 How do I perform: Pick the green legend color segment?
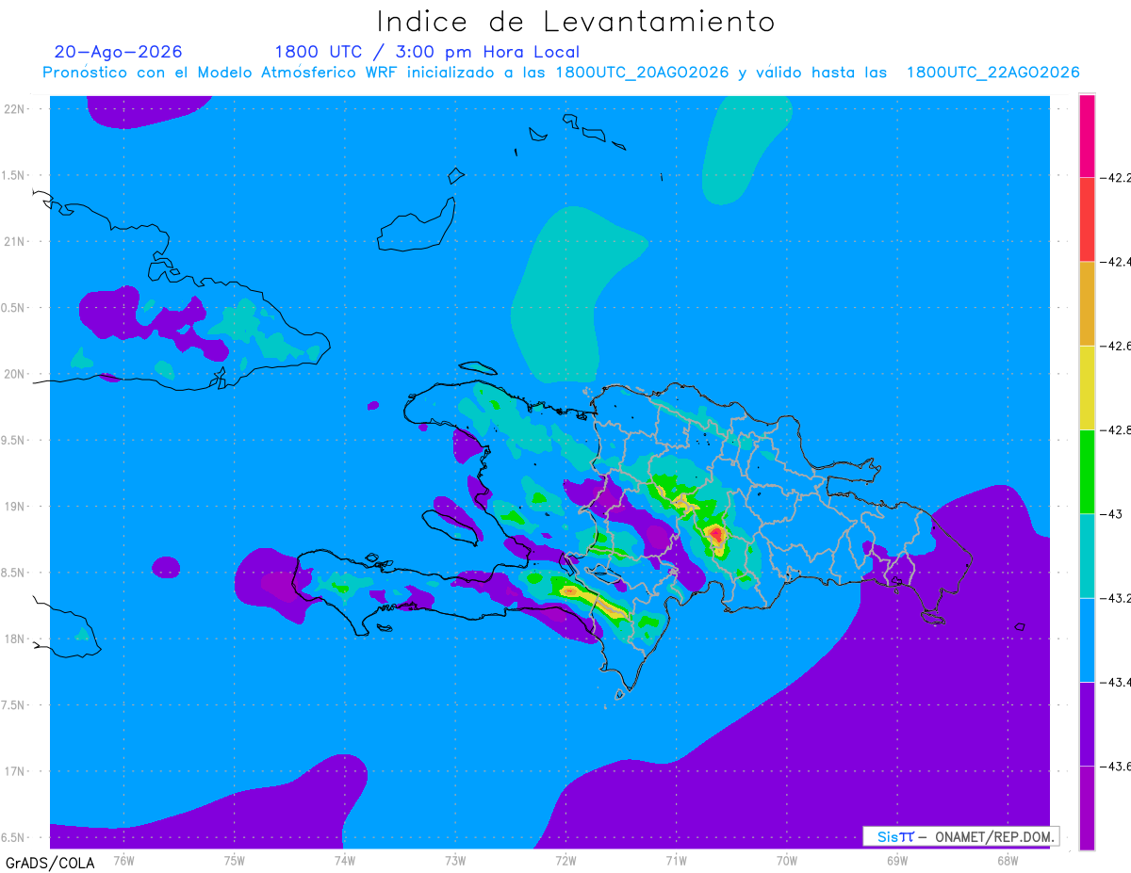click(x=1087, y=471)
